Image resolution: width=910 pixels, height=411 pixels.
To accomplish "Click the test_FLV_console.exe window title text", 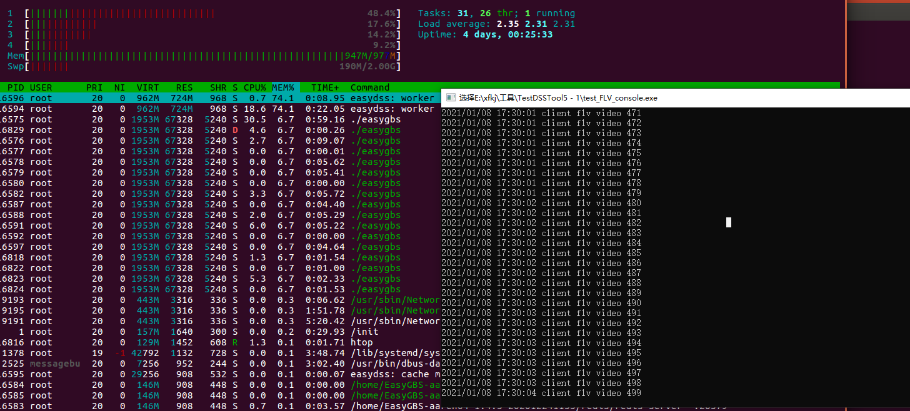I will (x=558, y=98).
